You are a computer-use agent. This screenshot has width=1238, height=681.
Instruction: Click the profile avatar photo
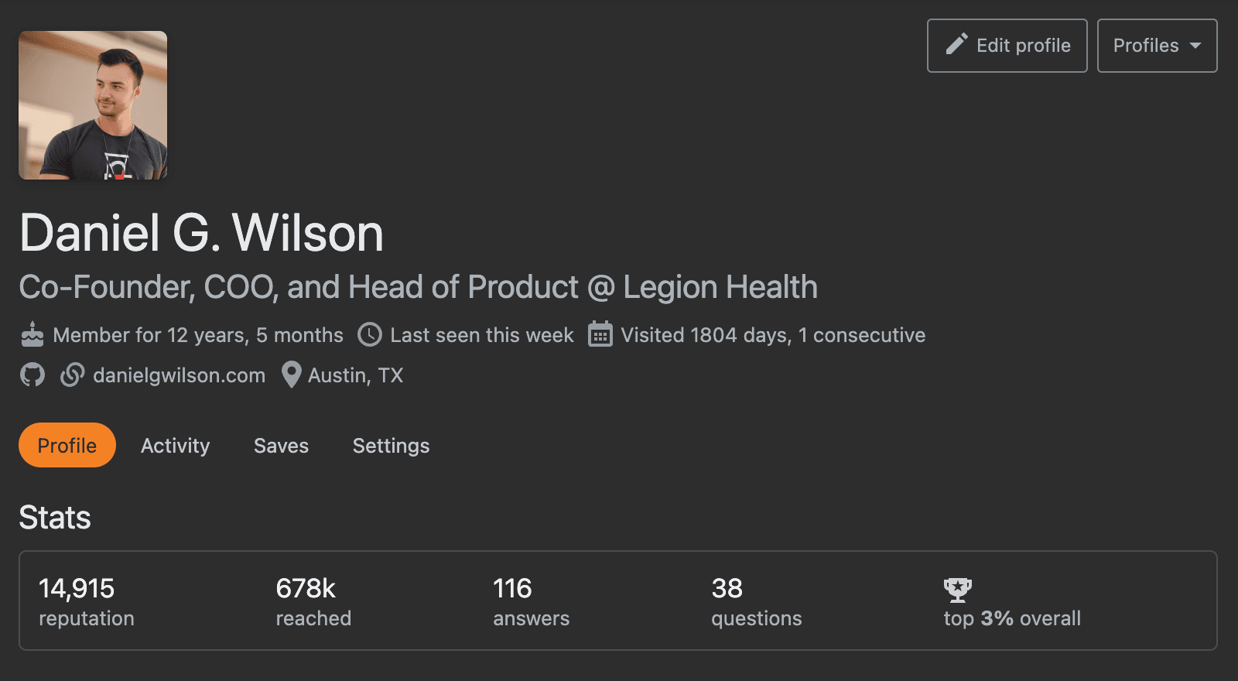click(93, 105)
